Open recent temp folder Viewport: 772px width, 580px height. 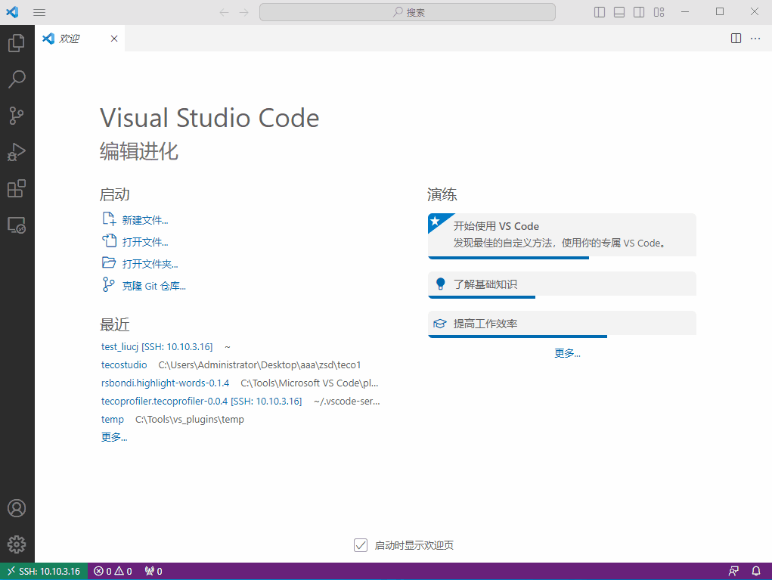pos(112,420)
